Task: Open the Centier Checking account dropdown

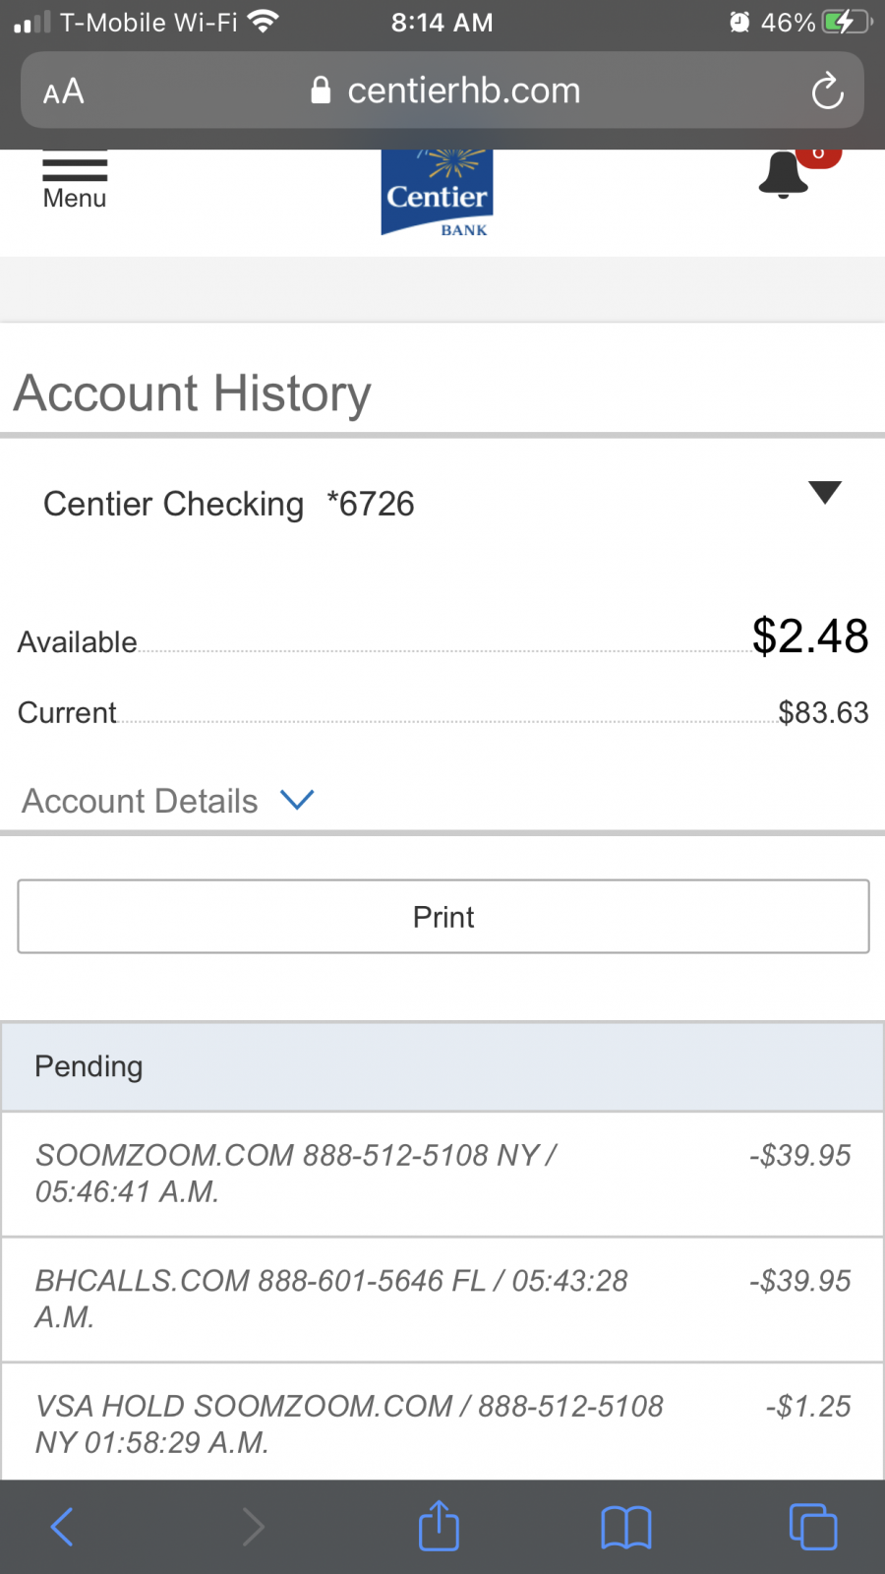Action: click(x=824, y=493)
